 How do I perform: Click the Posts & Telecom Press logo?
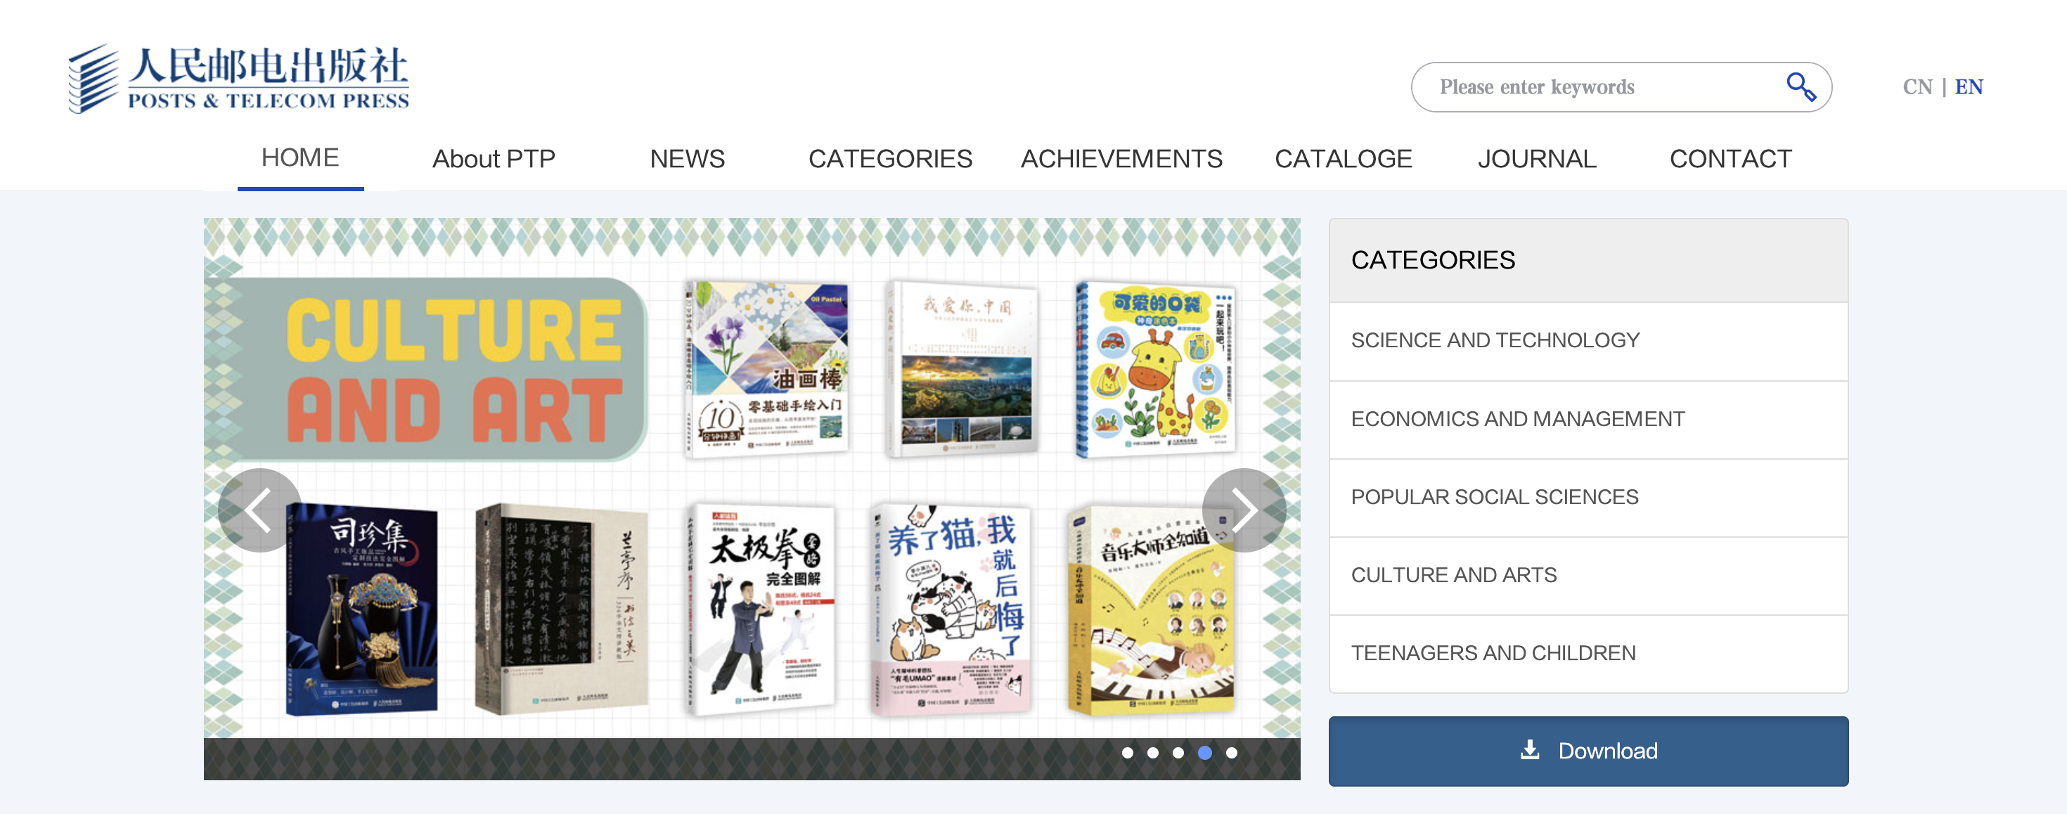point(239,79)
